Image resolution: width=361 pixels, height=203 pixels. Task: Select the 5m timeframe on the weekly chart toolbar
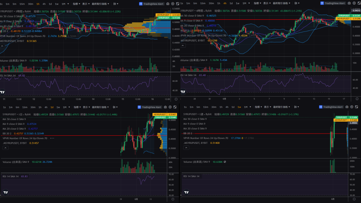point(198,107)
